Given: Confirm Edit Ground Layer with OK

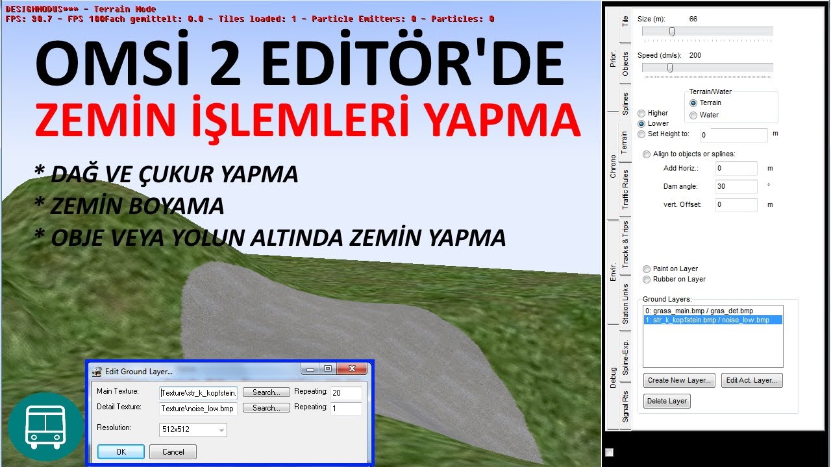Looking at the screenshot, I should pos(121,451).
